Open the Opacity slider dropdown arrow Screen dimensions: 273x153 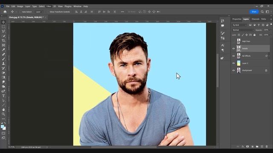(x=270, y=30)
